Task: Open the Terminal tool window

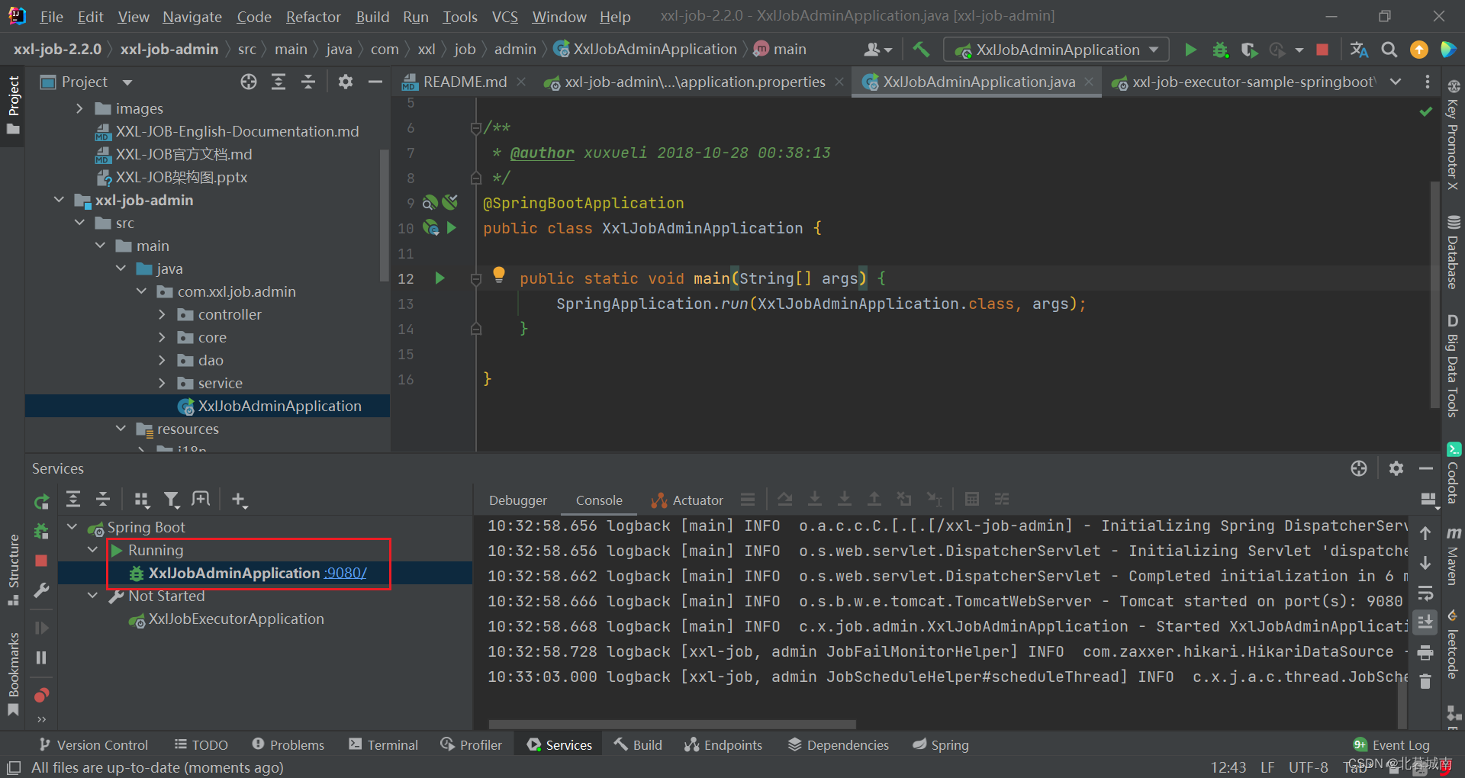Action: pos(384,744)
